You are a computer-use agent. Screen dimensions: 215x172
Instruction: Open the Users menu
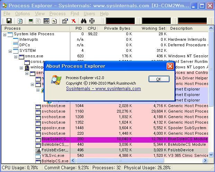point(89,14)
